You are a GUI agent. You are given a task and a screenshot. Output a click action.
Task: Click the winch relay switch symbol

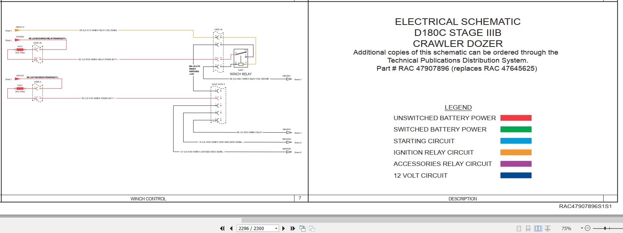pos(241,58)
